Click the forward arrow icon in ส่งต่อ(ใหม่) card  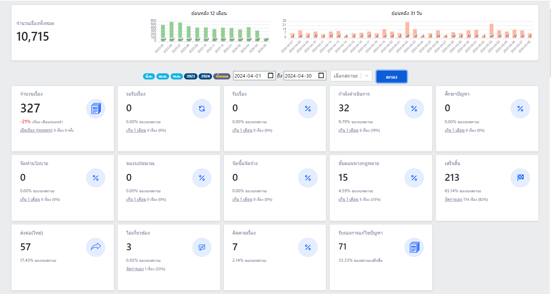[x=95, y=247]
